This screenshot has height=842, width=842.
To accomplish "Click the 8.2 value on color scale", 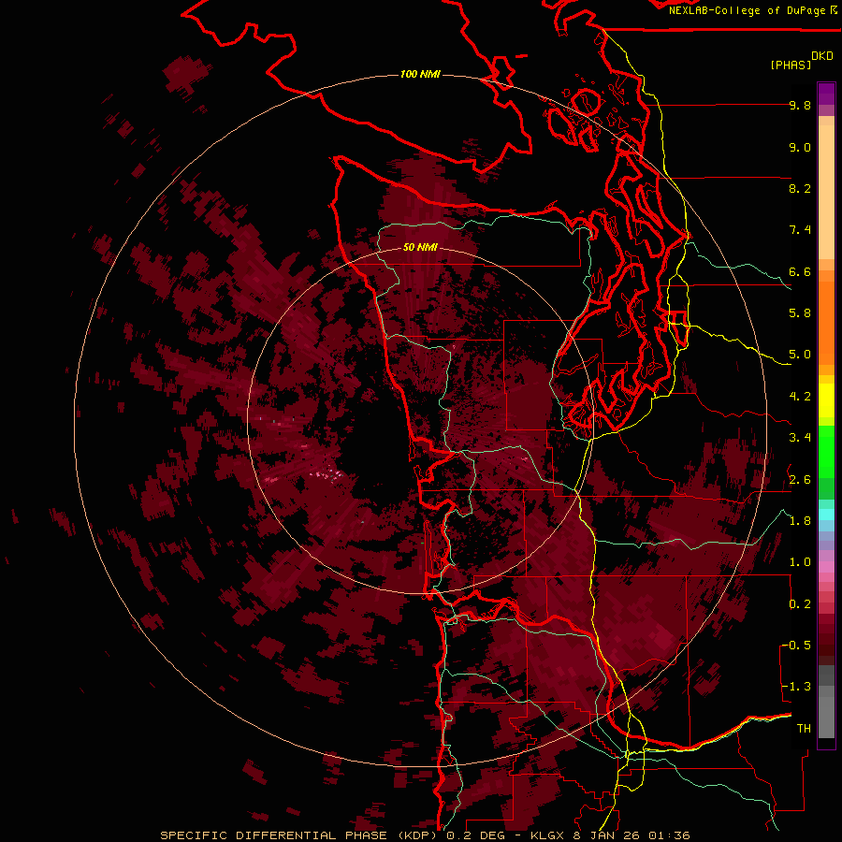I will 800,188.
